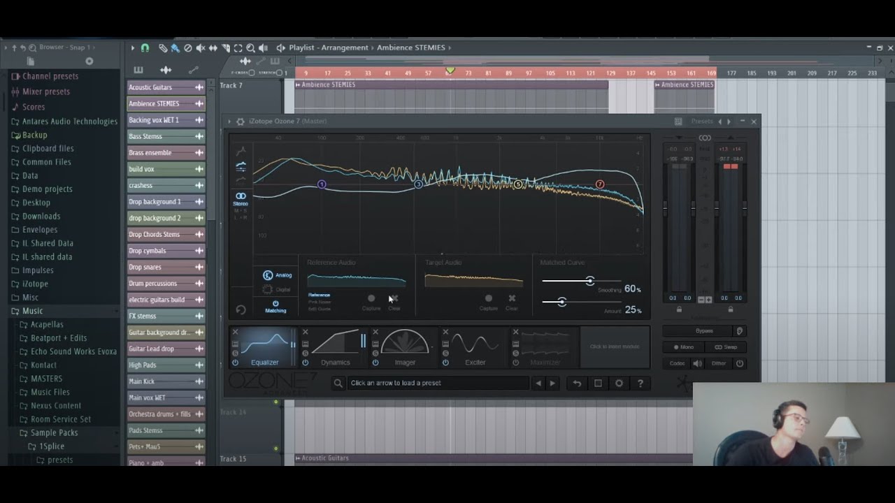Click the Codec button
This screenshot has height=503, width=895.
click(678, 363)
